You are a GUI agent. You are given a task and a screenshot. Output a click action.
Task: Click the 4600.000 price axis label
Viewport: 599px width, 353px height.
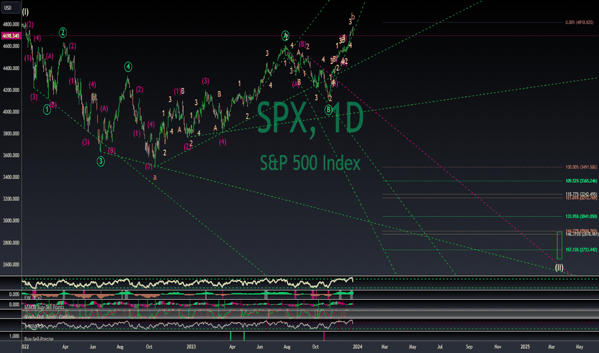[11, 46]
